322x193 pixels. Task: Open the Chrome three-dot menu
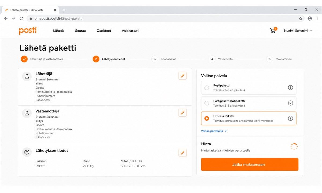pos(317,18)
